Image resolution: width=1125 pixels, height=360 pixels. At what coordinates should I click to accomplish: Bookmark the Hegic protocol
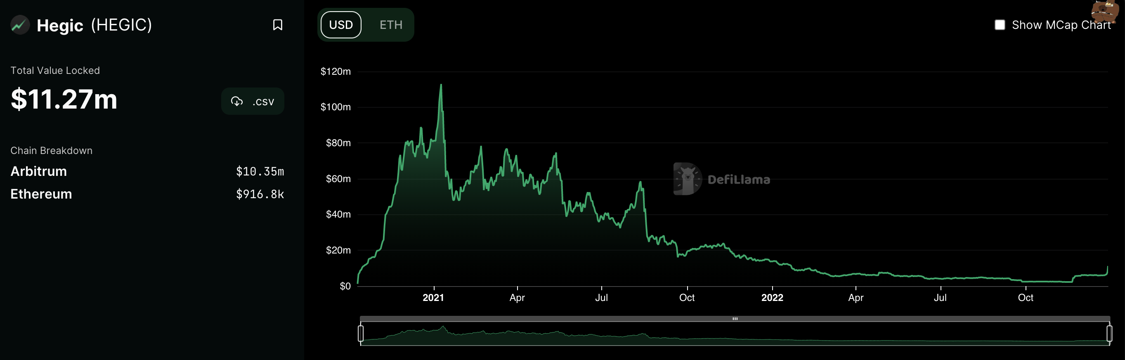[x=277, y=25]
